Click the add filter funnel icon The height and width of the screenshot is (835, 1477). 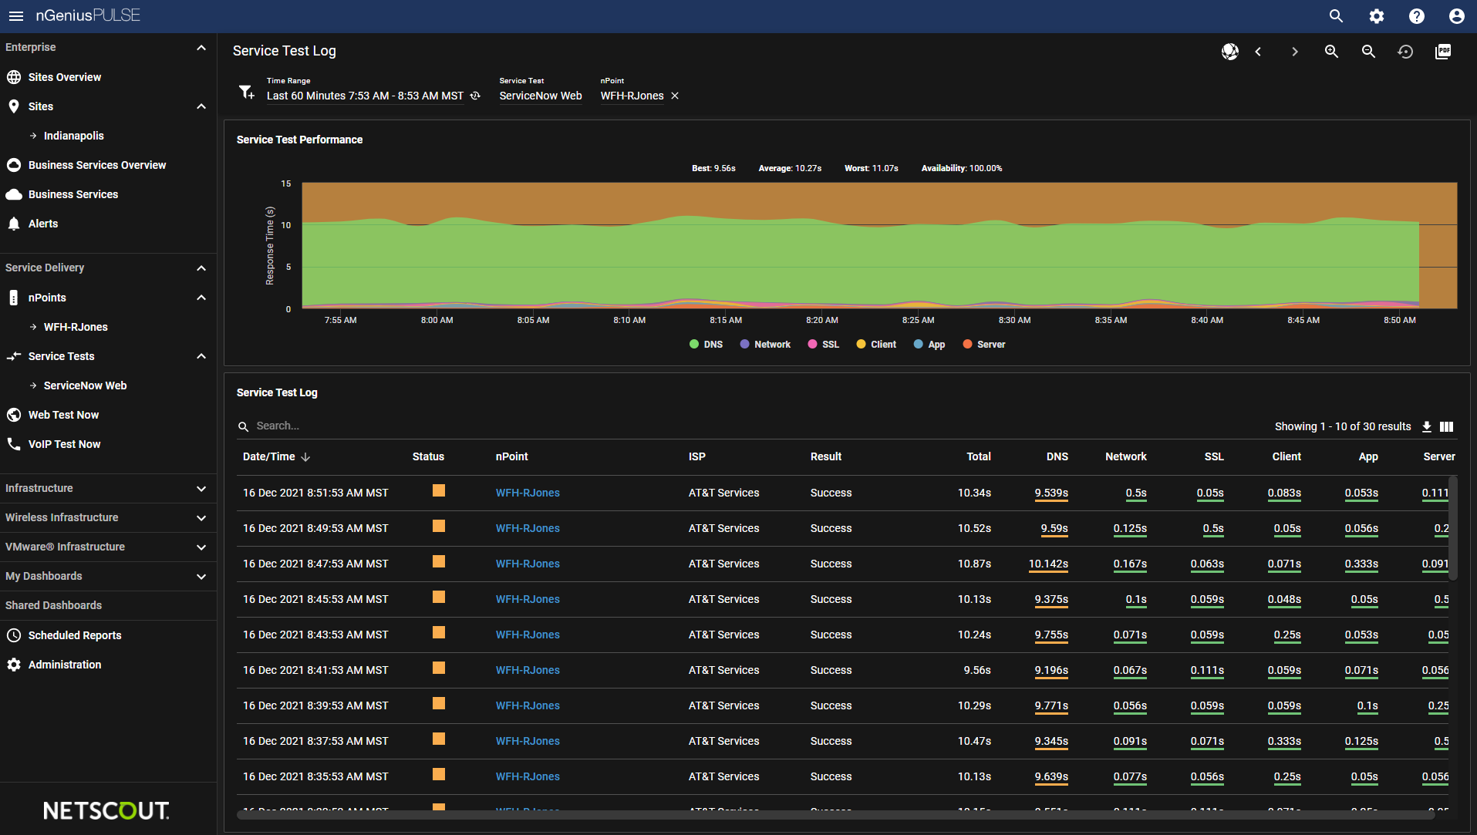pyautogui.click(x=246, y=93)
